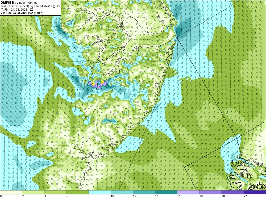Click the scale value '8' label
Screen dimensions: 266x198
pyautogui.click(x=89, y=196)
